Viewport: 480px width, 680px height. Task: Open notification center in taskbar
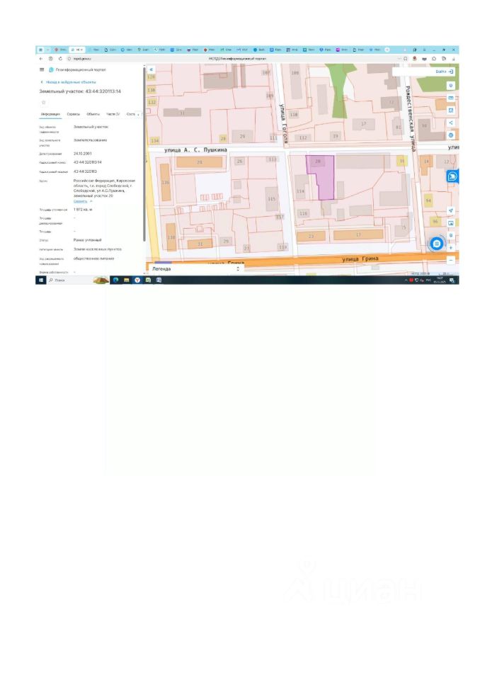[x=452, y=280]
